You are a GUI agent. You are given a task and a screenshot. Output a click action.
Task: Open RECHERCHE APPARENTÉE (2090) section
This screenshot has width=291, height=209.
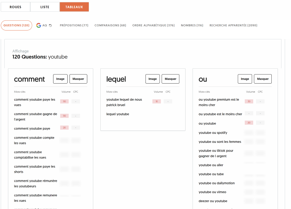[233, 25]
